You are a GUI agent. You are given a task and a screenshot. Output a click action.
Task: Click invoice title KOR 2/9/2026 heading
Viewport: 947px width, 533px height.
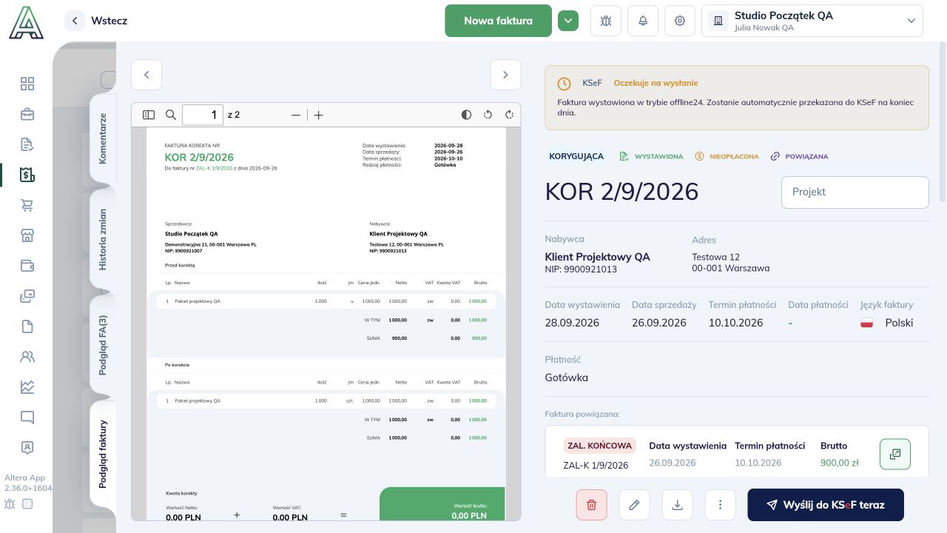(x=621, y=192)
